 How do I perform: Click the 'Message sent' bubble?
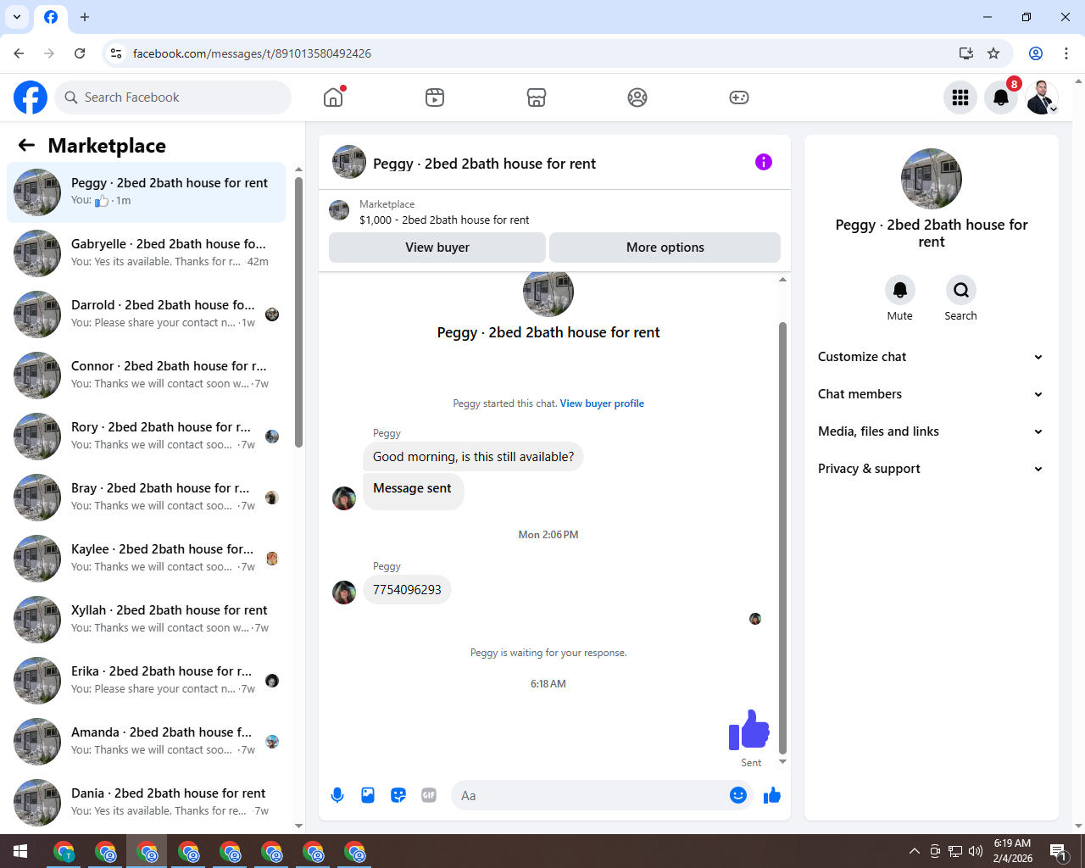[x=413, y=490]
